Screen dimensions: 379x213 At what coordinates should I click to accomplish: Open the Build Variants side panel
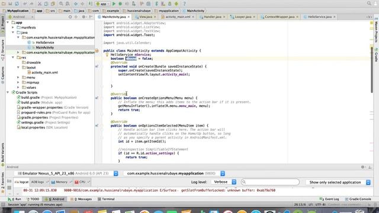coord(2,154)
